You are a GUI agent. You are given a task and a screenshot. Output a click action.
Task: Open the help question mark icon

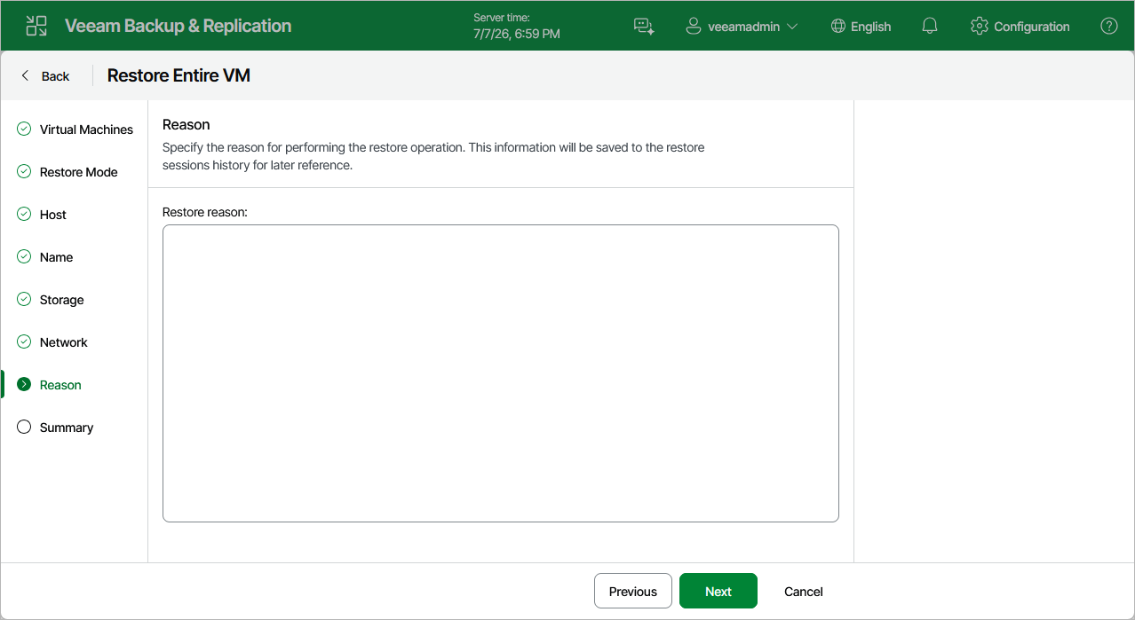(1109, 26)
